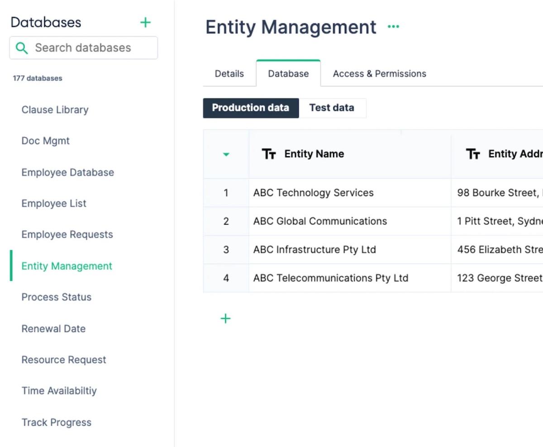
Task: Expand the green dropdown arrow in the table header
Action: tap(226, 154)
